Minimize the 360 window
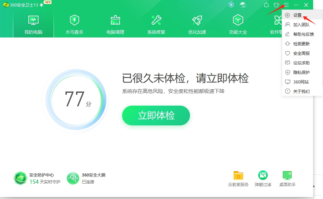Image resolution: width=323 pixels, height=199 pixels. click(296, 5)
